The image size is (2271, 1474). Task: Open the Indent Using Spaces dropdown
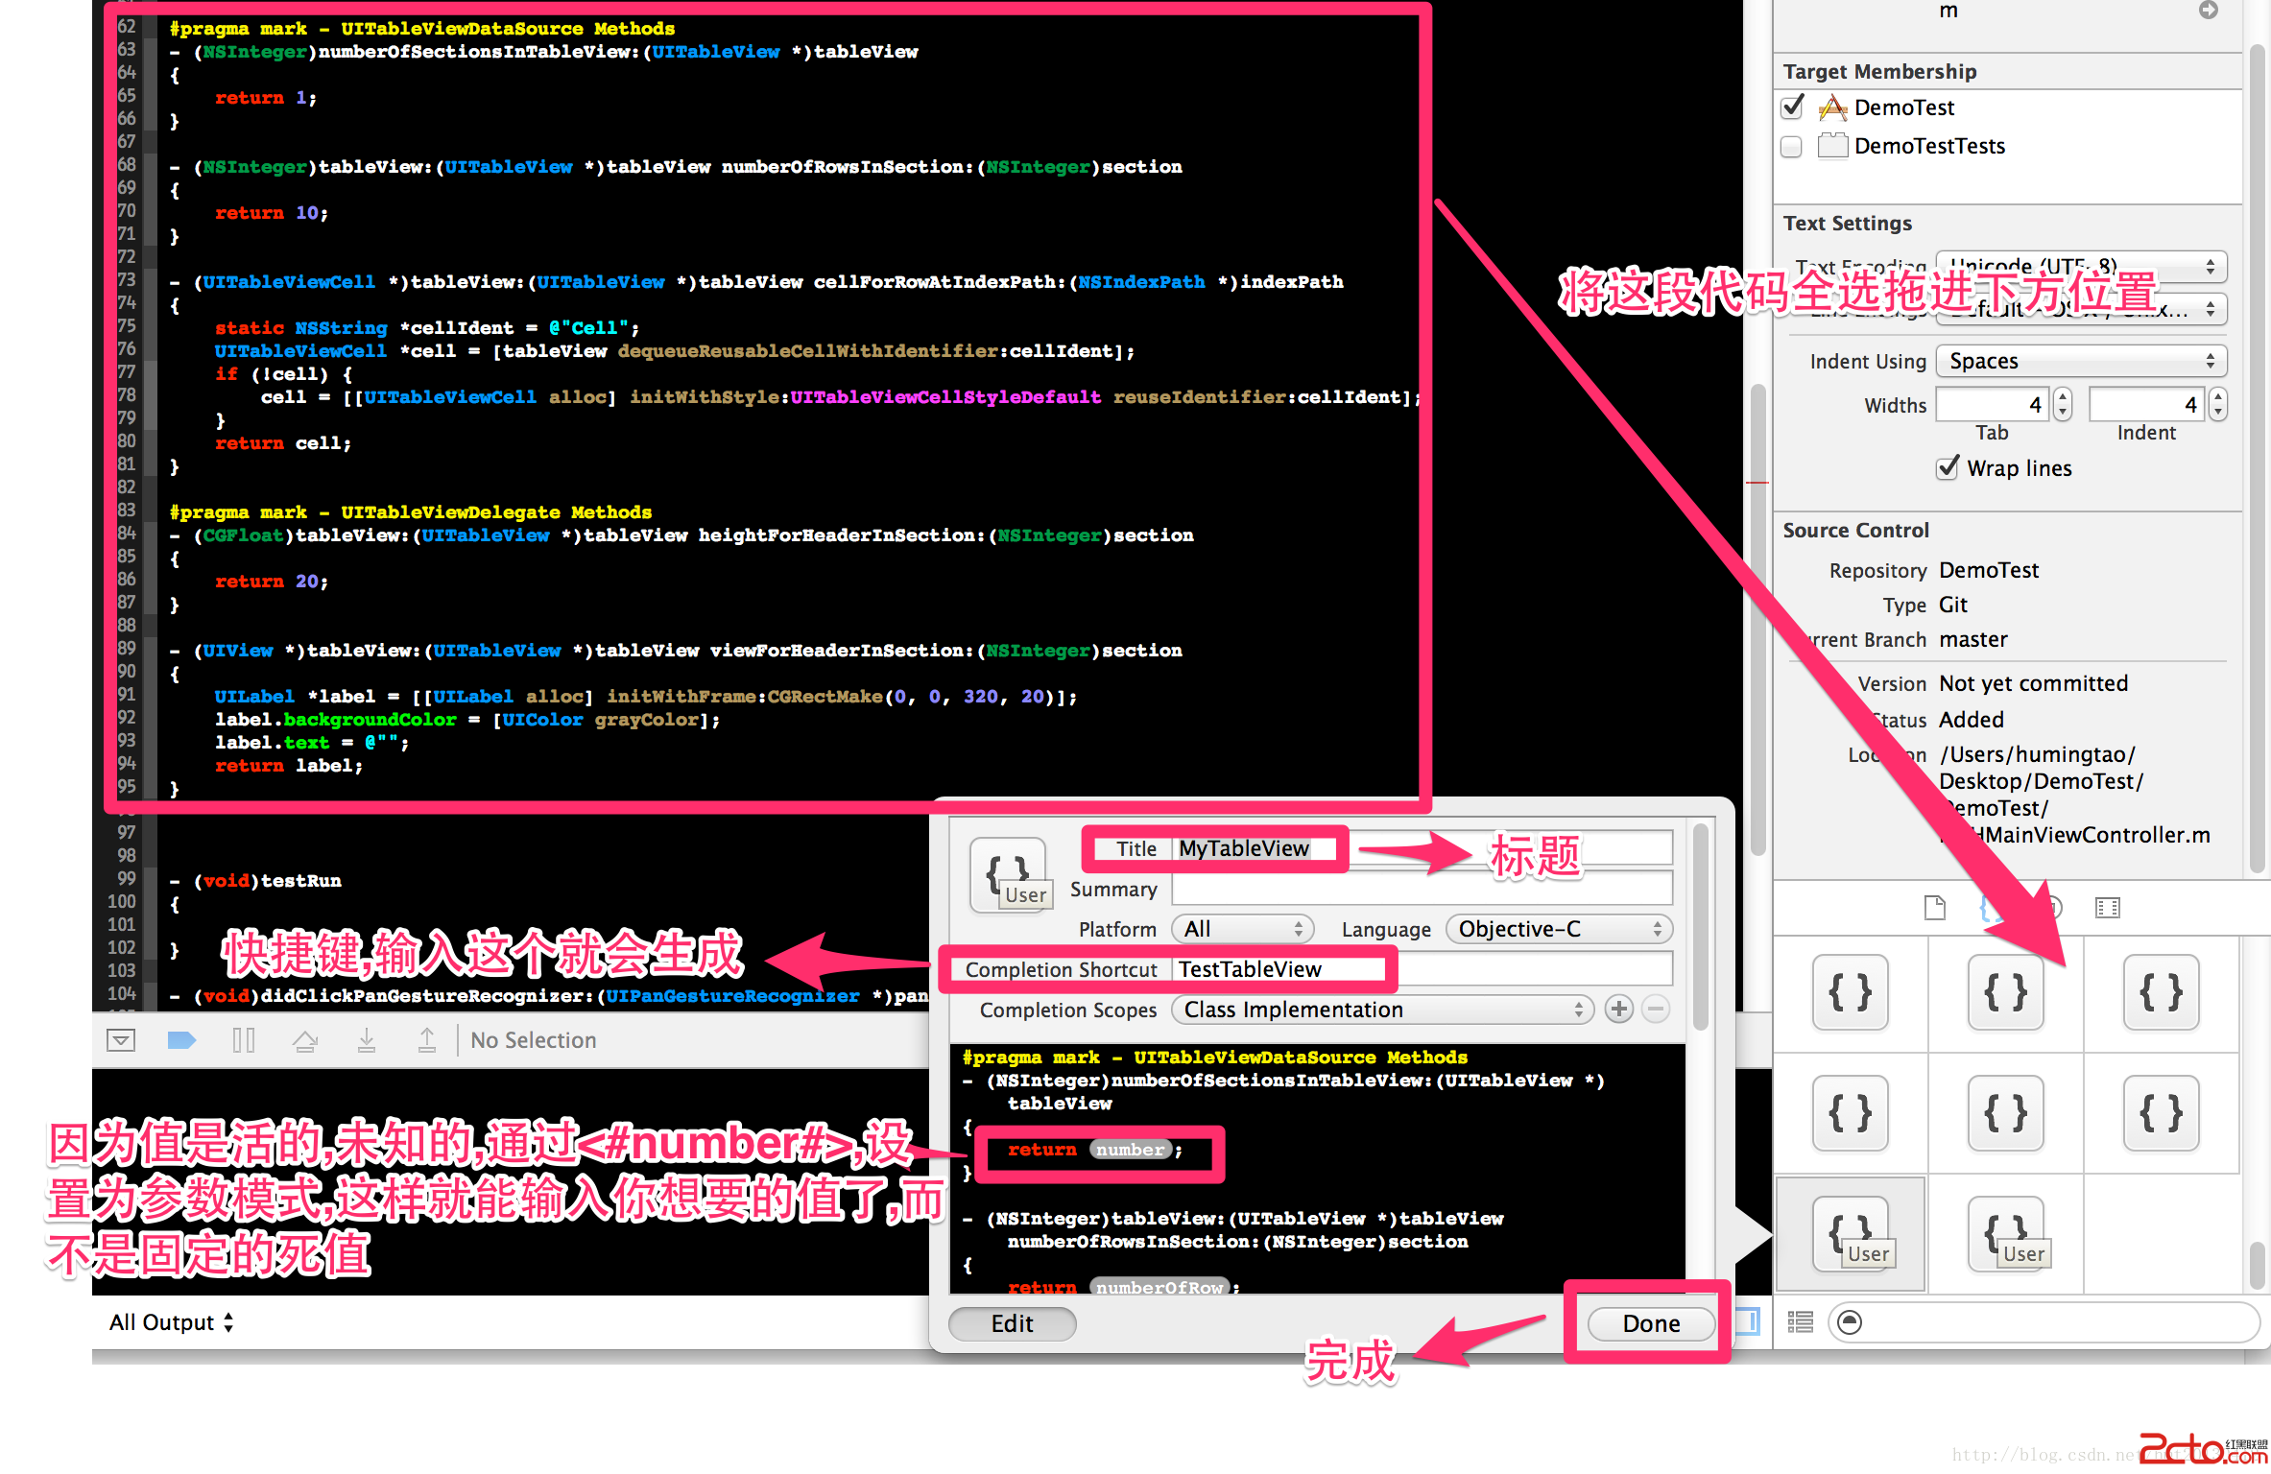click(x=2081, y=361)
